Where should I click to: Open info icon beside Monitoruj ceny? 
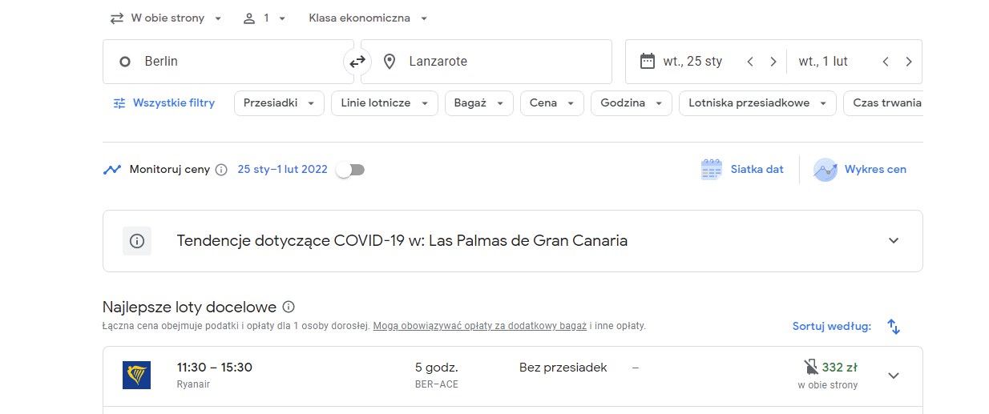pyautogui.click(x=221, y=170)
